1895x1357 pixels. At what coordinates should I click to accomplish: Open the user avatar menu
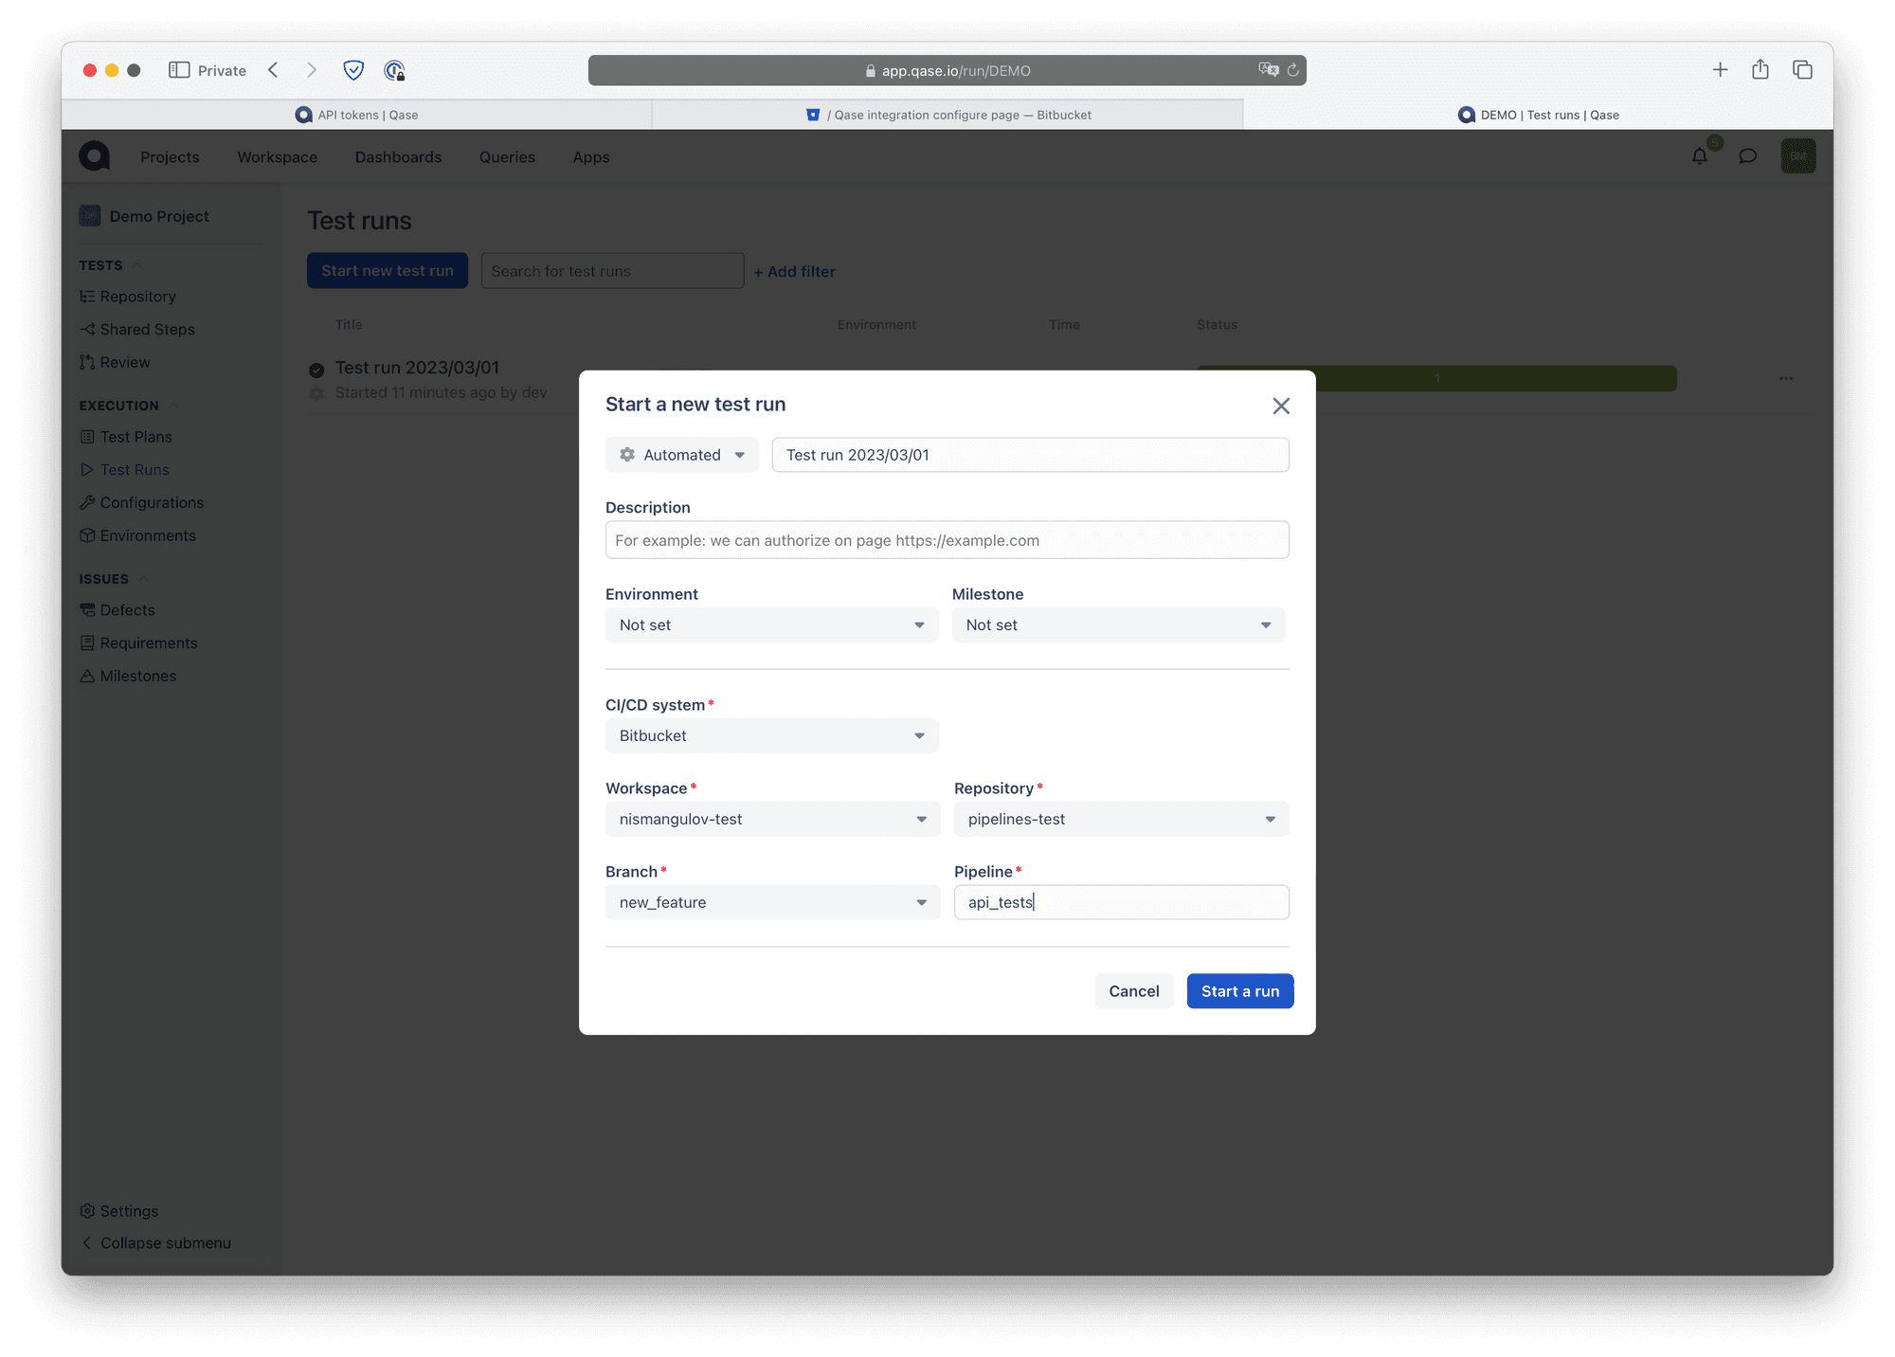click(x=1797, y=156)
